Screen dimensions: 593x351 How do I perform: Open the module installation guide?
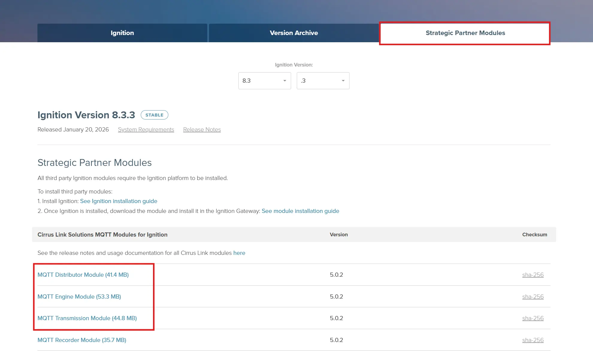point(300,211)
